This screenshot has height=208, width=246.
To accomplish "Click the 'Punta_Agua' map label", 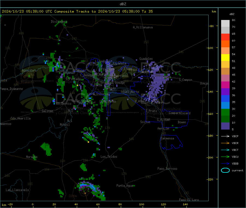I will click(x=125, y=186).
